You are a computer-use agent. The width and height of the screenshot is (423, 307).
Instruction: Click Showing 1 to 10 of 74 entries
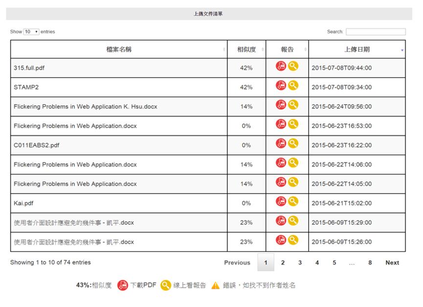(x=50, y=263)
